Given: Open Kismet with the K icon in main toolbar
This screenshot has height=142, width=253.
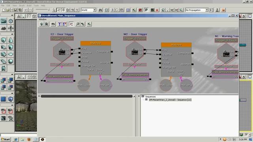Looking at the screenshot, I should [134, 10].
